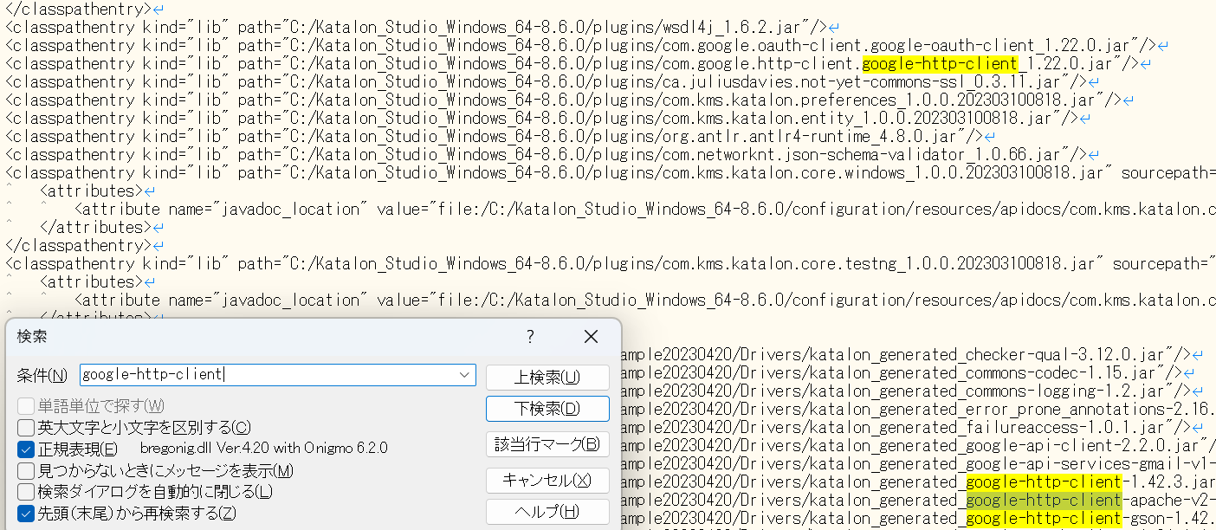The width and height of the screenshot is (1216, 530).
Task: Click the katalon_generated_google-api-client-2.2.0.jar line
Action: (919, 445)
